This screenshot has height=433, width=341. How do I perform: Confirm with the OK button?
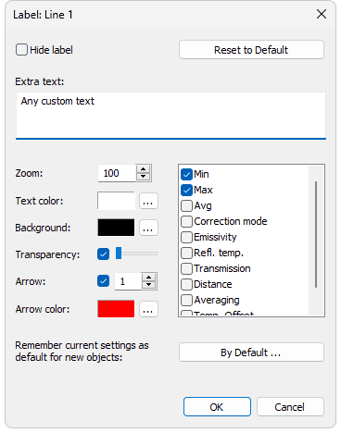point(217,407)
